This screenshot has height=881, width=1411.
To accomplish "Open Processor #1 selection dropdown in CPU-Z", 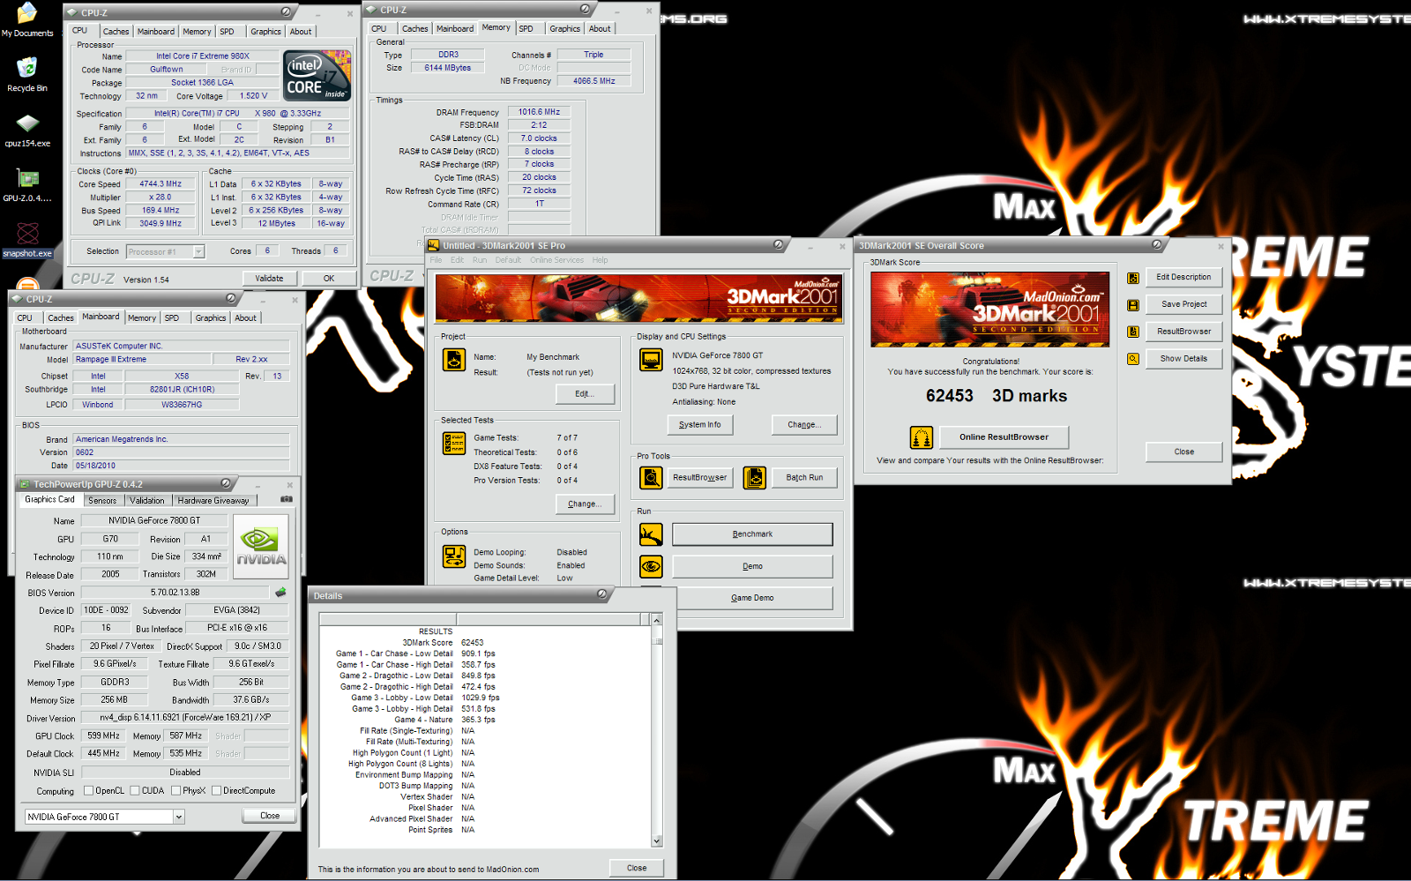I will (x=198, y=251).
